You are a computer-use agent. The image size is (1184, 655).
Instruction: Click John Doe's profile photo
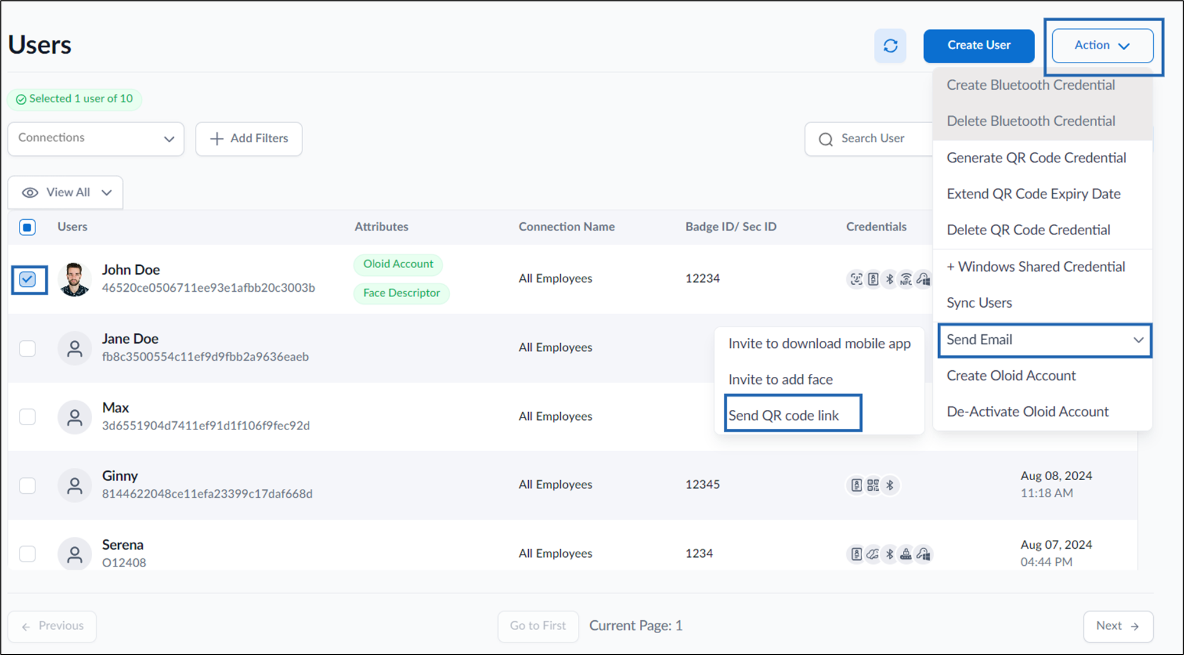point(74,279)
